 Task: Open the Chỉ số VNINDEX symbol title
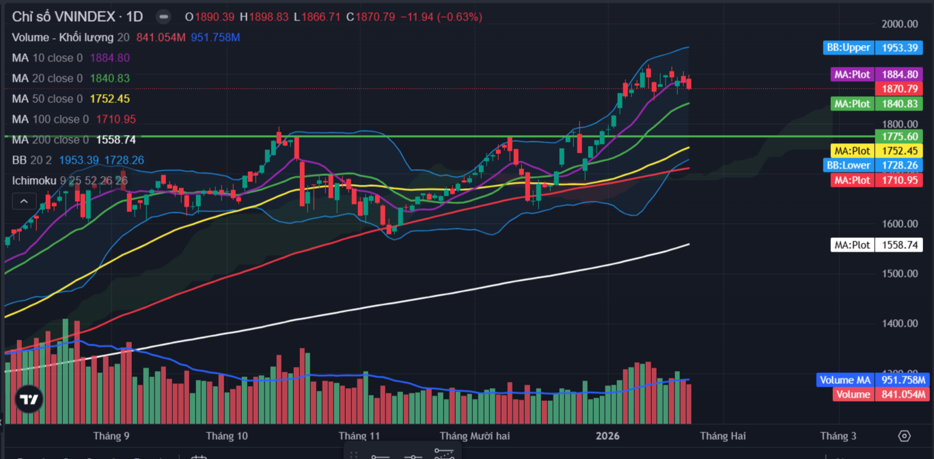pos(78,16)
